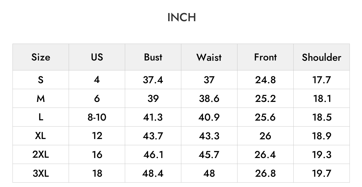The image size is (362, 187).
Task: Click the front value 25.6
Action: 265,117
